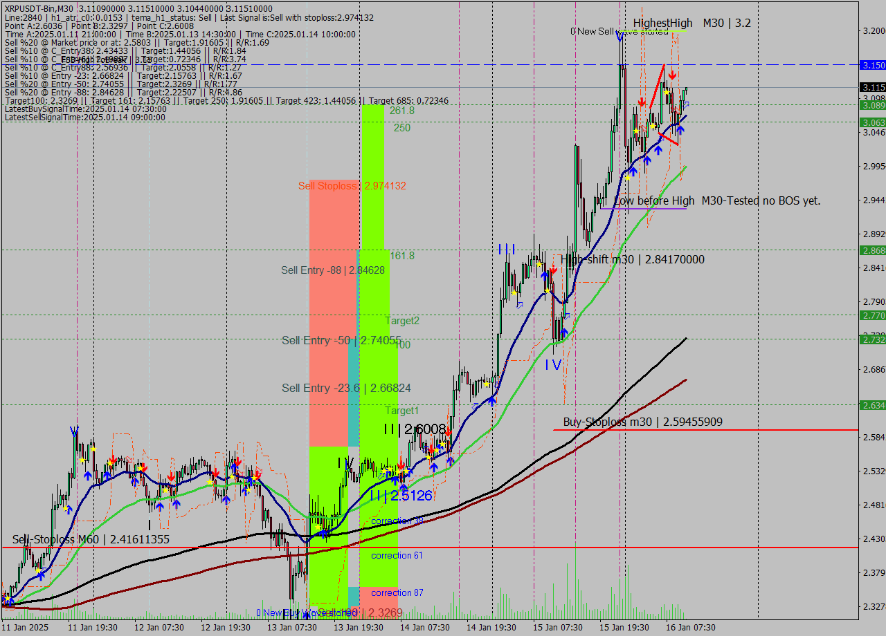Click the current price tag 3.115

(873, 87)
